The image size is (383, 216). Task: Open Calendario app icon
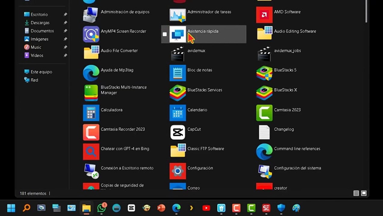(178, 113)
